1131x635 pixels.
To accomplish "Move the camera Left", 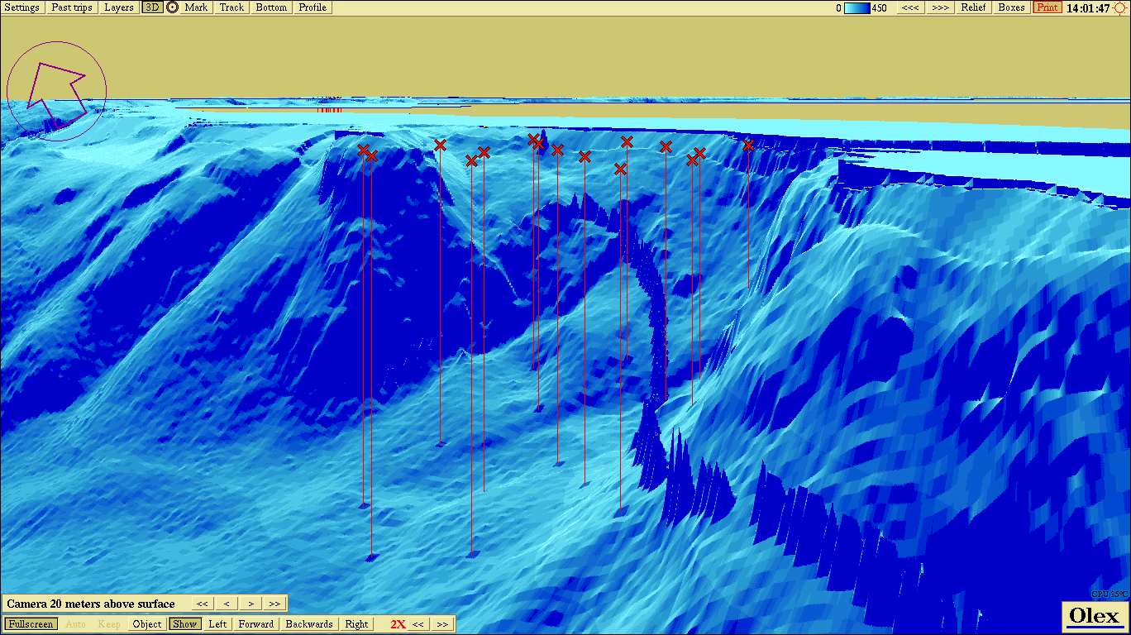I will (217, 624).
